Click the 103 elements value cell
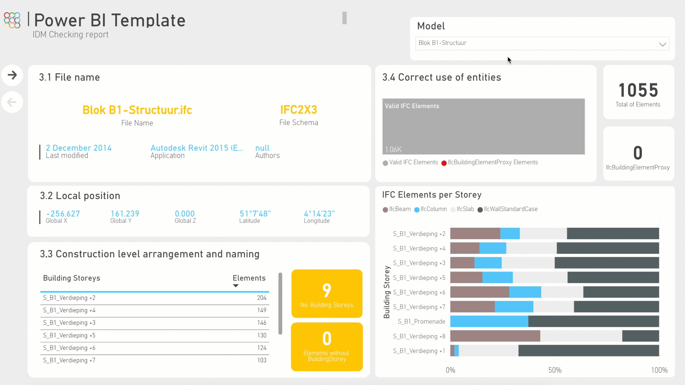The image size is (685, 385). pos(262,360)
